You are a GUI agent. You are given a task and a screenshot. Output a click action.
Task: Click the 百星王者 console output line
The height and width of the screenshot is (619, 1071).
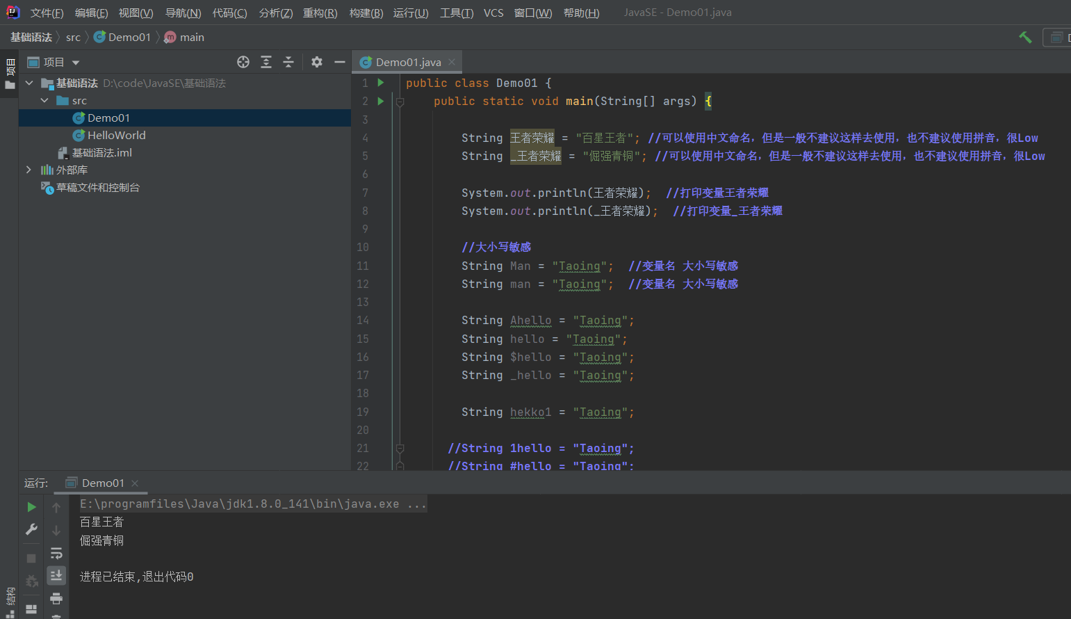click(101, 522)
